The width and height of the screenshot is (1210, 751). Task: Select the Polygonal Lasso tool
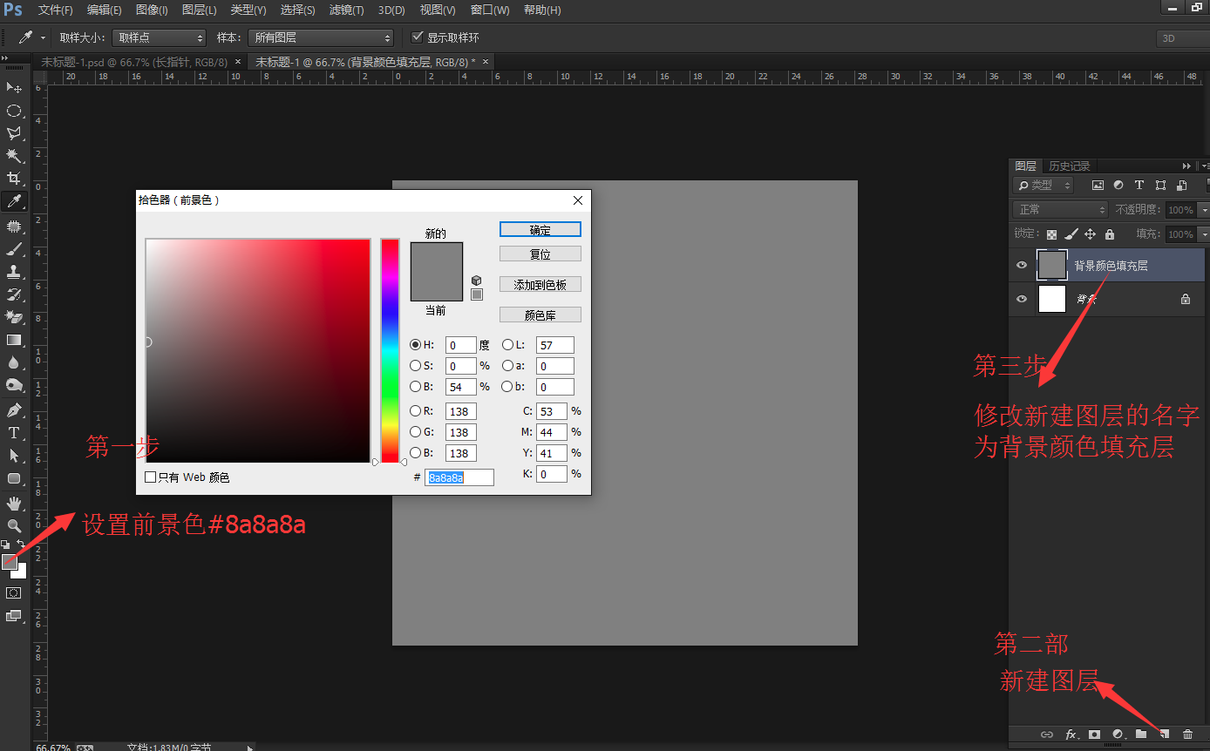click(x=14, y=133)
